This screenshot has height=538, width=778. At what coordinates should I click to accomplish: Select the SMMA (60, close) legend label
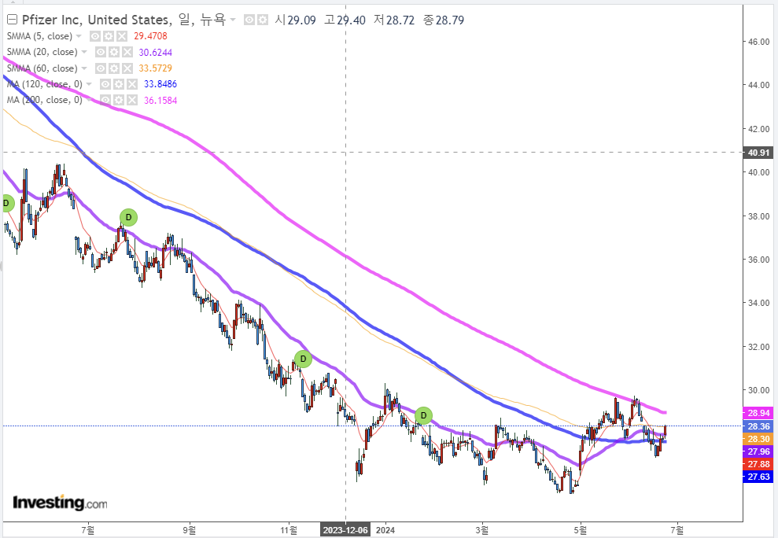[42, 68]
